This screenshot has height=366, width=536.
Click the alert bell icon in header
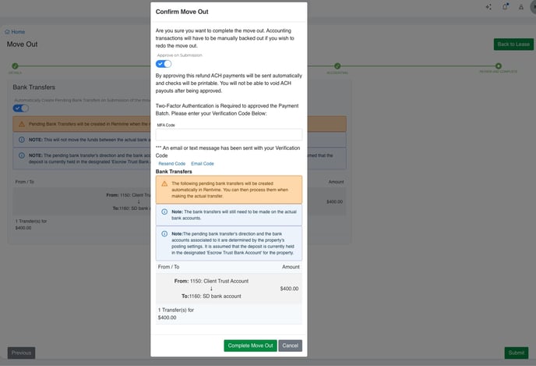[520, 7]
